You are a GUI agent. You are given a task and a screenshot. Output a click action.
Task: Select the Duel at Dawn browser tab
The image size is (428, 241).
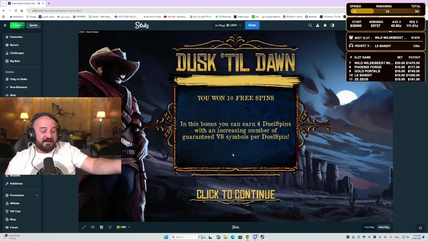point(26,3)
